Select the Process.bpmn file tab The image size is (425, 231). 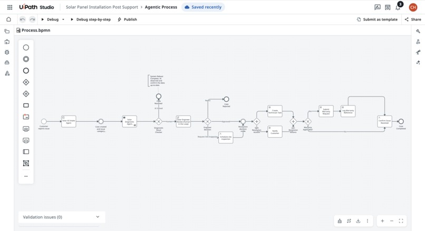[33, 31]
